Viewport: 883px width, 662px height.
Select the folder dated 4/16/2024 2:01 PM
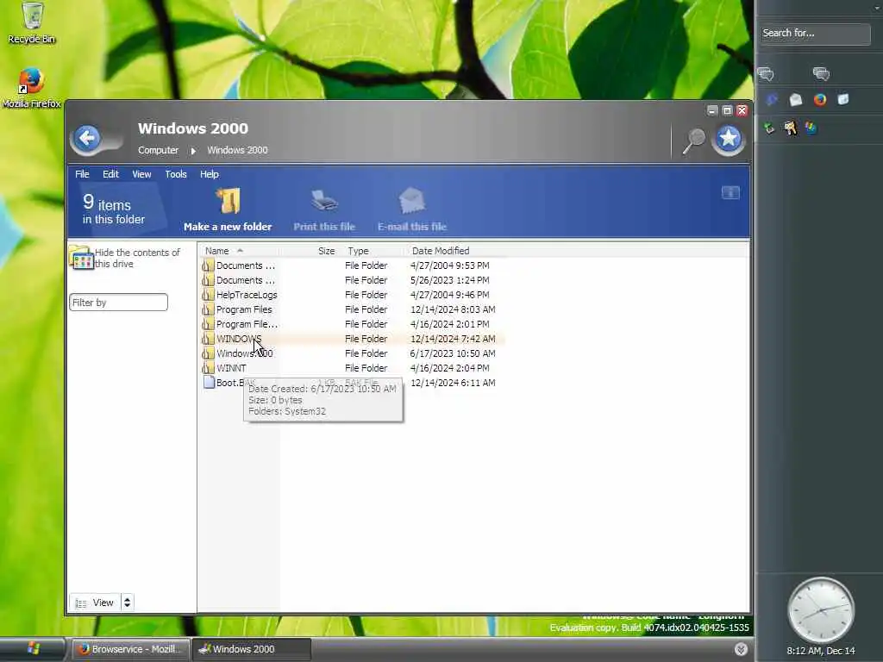(353, 324)
